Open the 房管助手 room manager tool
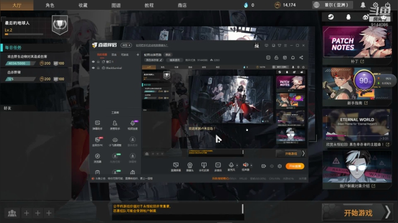Image resolution: width=398 pixels, height=223 pixels. tap(115, 125)
